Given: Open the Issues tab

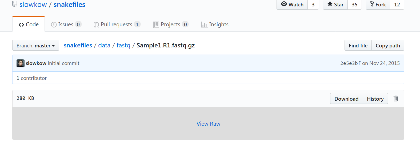Looking at the screenshot, I should click(66, 24).
